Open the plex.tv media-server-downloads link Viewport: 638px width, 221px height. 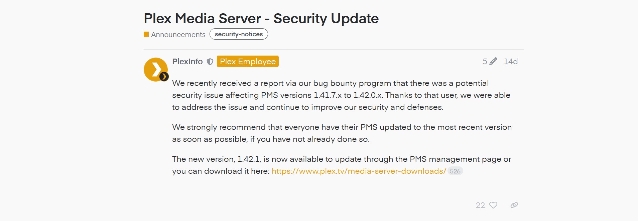point(359,171)
